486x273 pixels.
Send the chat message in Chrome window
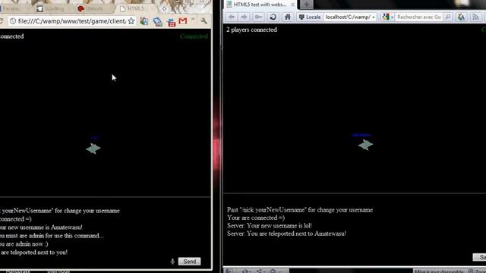(x=189, y=262)
